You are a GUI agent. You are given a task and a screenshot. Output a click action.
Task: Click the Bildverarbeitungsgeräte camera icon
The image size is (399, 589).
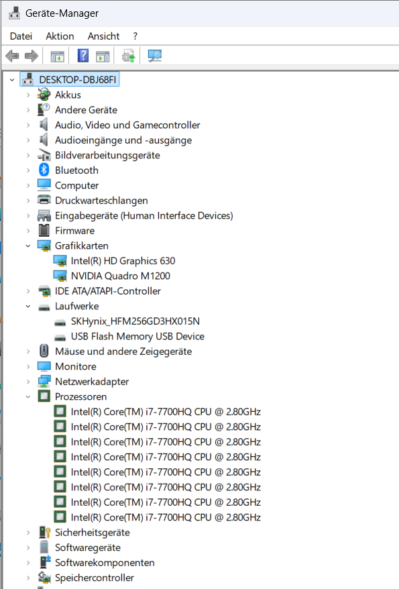pos(44,155)
